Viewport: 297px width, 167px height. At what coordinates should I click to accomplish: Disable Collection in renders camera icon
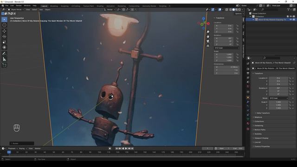[294, 17]
